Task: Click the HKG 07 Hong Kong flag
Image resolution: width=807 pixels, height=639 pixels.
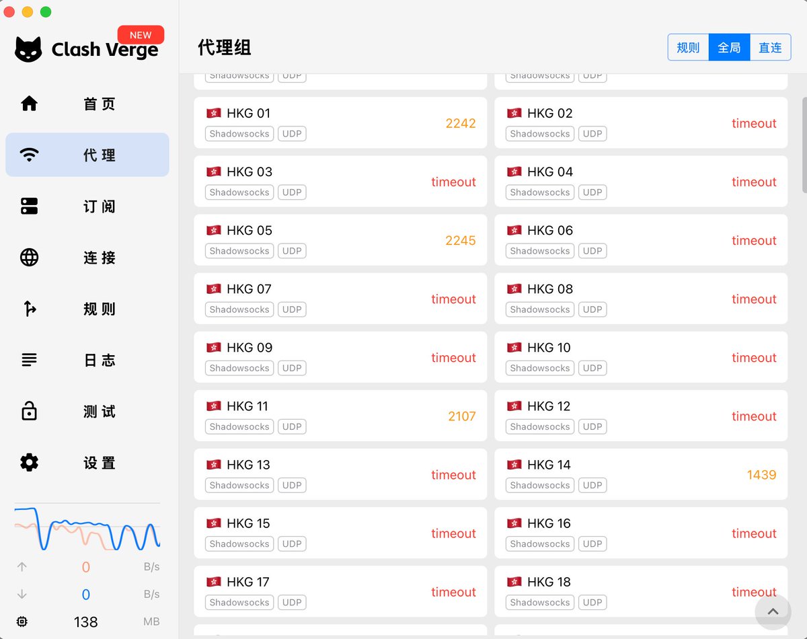Action: click(214, 289)
